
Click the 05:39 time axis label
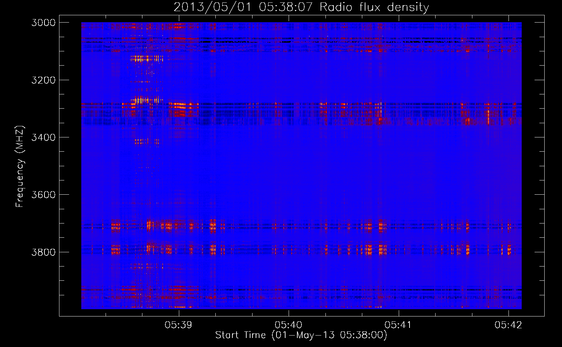179,325
